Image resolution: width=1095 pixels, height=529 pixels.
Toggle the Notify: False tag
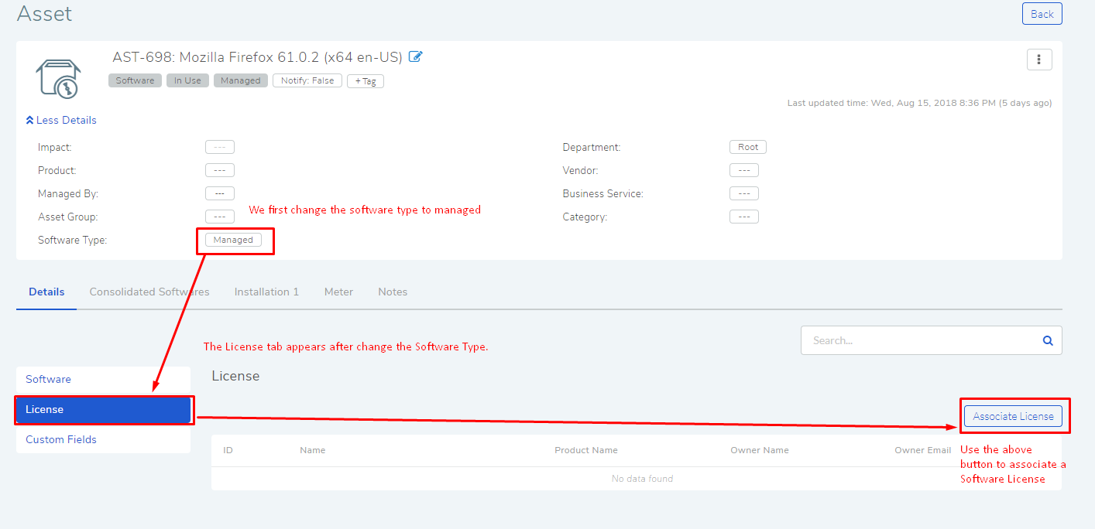pos(307,80)
